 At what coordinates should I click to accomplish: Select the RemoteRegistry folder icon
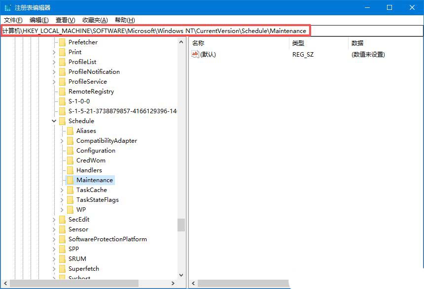[62, 92]
